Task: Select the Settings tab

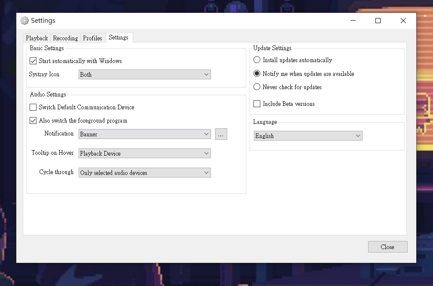Action: pos(119,38)
